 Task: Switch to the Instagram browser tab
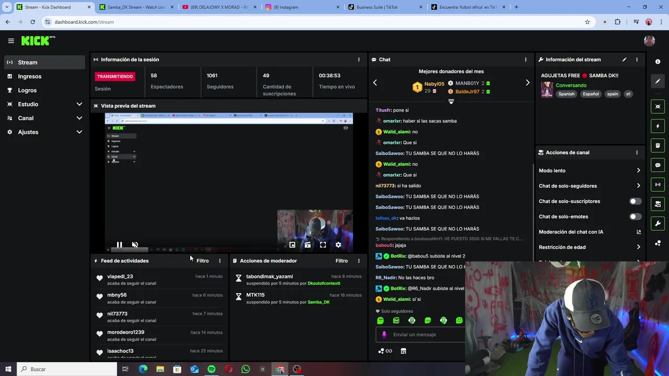click(x=302, y=7)
